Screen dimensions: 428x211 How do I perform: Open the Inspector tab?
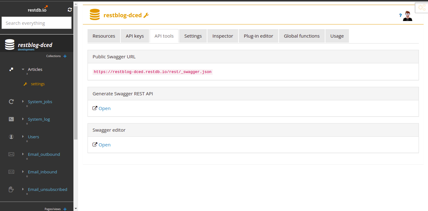223,36
